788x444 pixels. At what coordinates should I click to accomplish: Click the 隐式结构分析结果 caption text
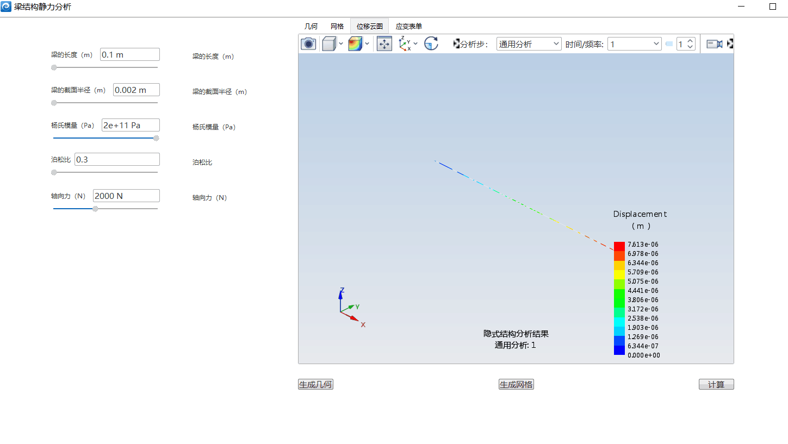[x=516, y=334]
